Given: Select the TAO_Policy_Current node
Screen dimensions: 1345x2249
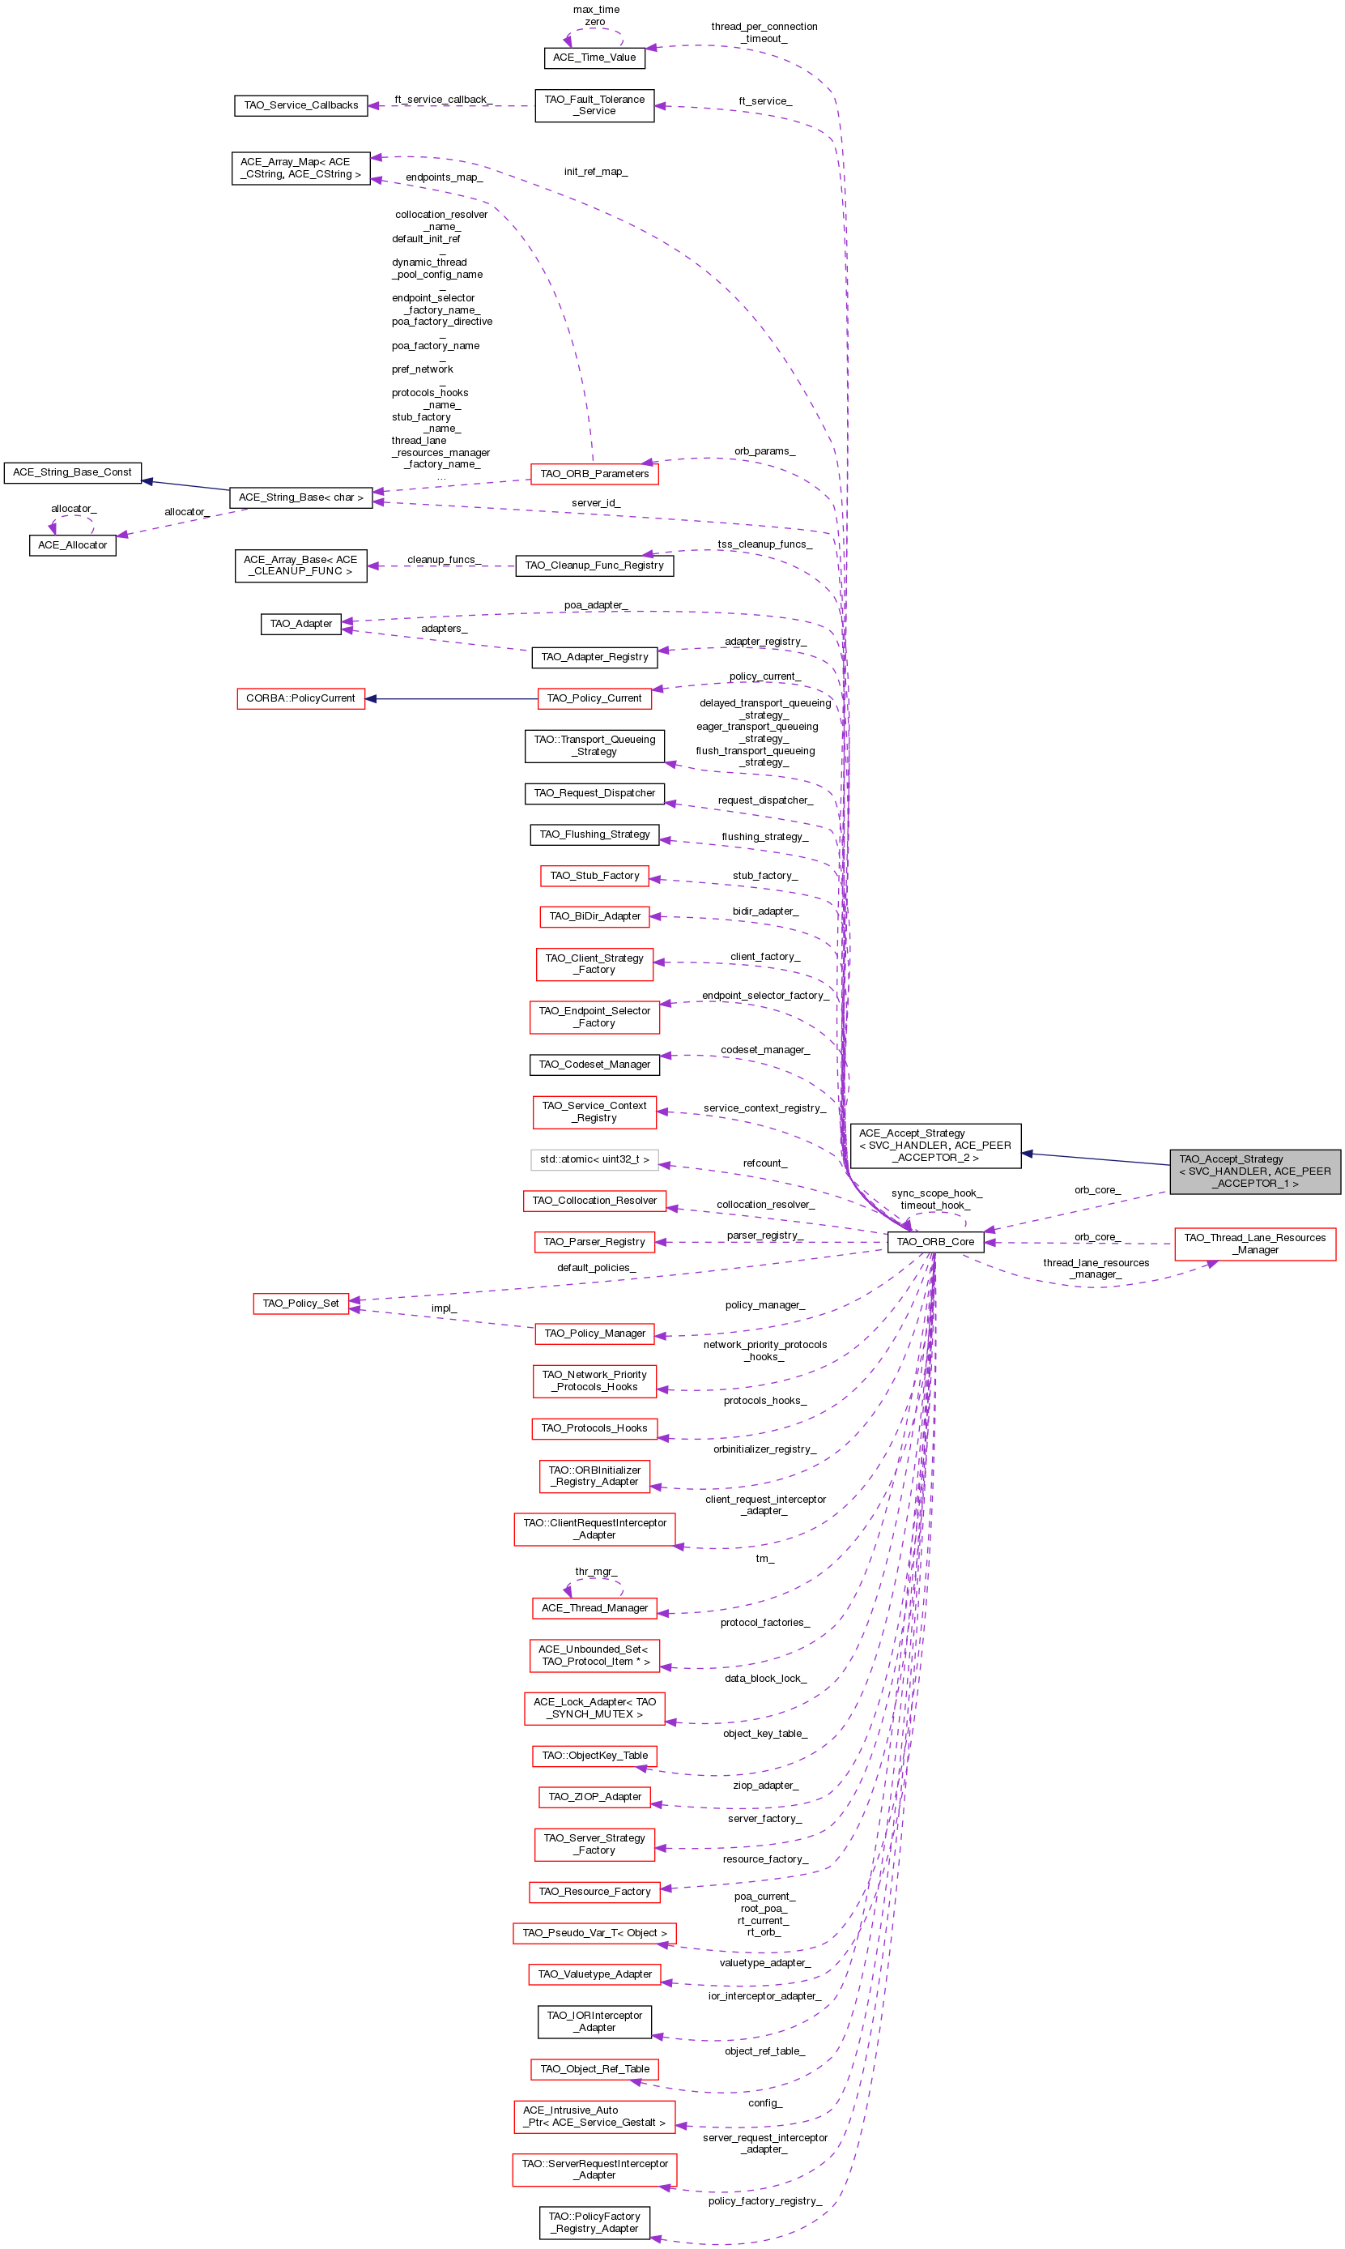Looking at the screenshot, I should tap(594, 698).
